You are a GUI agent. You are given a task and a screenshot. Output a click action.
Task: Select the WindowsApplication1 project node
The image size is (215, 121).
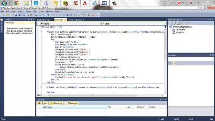click(x=182, y=27)
